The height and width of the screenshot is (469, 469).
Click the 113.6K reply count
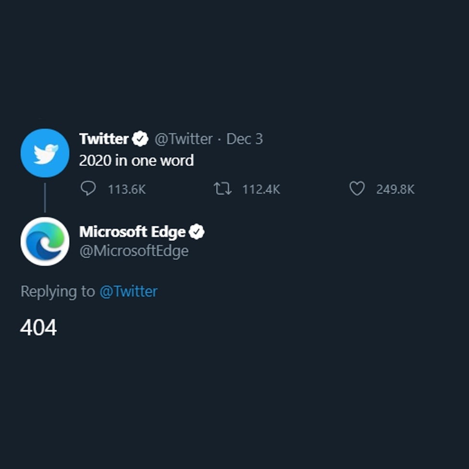pos(126,189)
